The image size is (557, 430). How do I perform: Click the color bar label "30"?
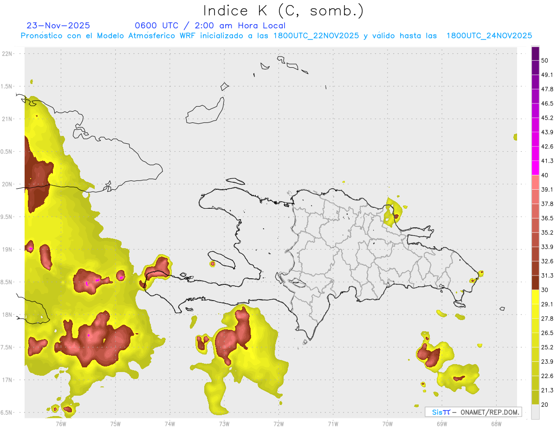pyautogui.click(x=546, y=290)
